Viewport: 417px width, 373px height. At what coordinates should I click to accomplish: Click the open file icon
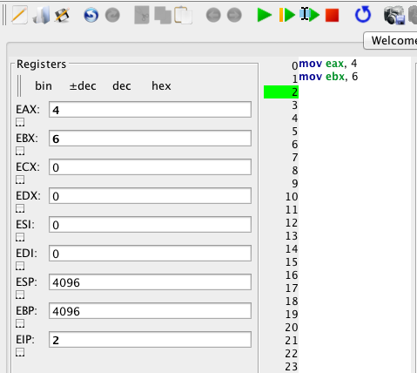(x=41, y=15)
